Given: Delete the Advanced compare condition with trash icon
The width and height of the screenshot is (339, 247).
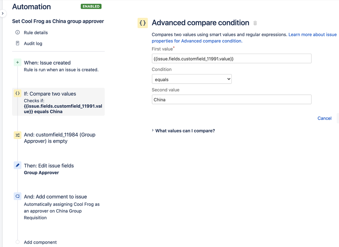Looking at the screenshot, I should (255, 23).
